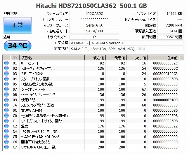Click the しきい値 column header
This screenshot has width=187, height=154.
pos(137,58)
